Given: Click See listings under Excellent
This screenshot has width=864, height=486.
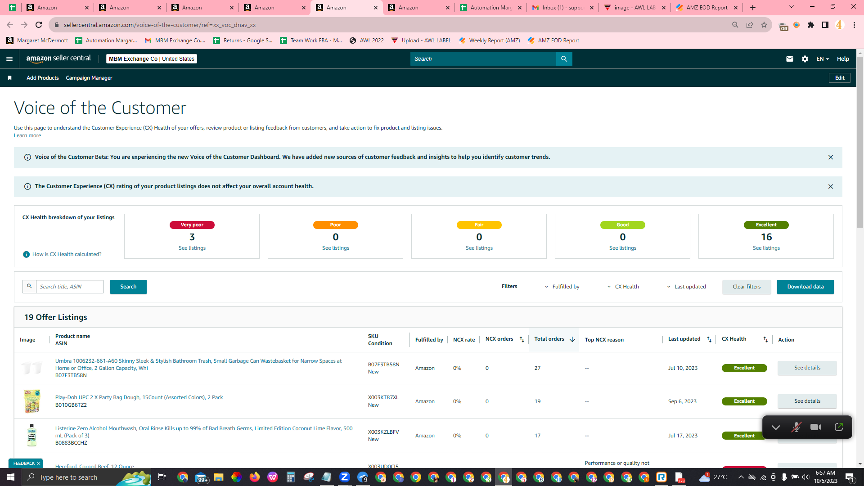Looking at the screenshot, I should click(766, 248).
